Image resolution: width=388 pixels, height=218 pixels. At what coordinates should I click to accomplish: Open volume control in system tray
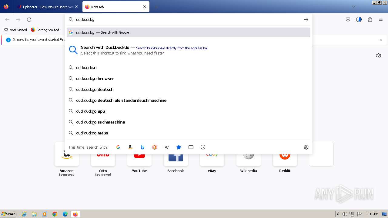coord(345,214)
